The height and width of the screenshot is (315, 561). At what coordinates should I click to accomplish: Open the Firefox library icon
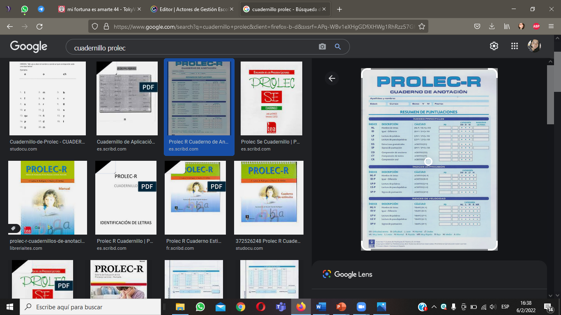pos(506,26)
